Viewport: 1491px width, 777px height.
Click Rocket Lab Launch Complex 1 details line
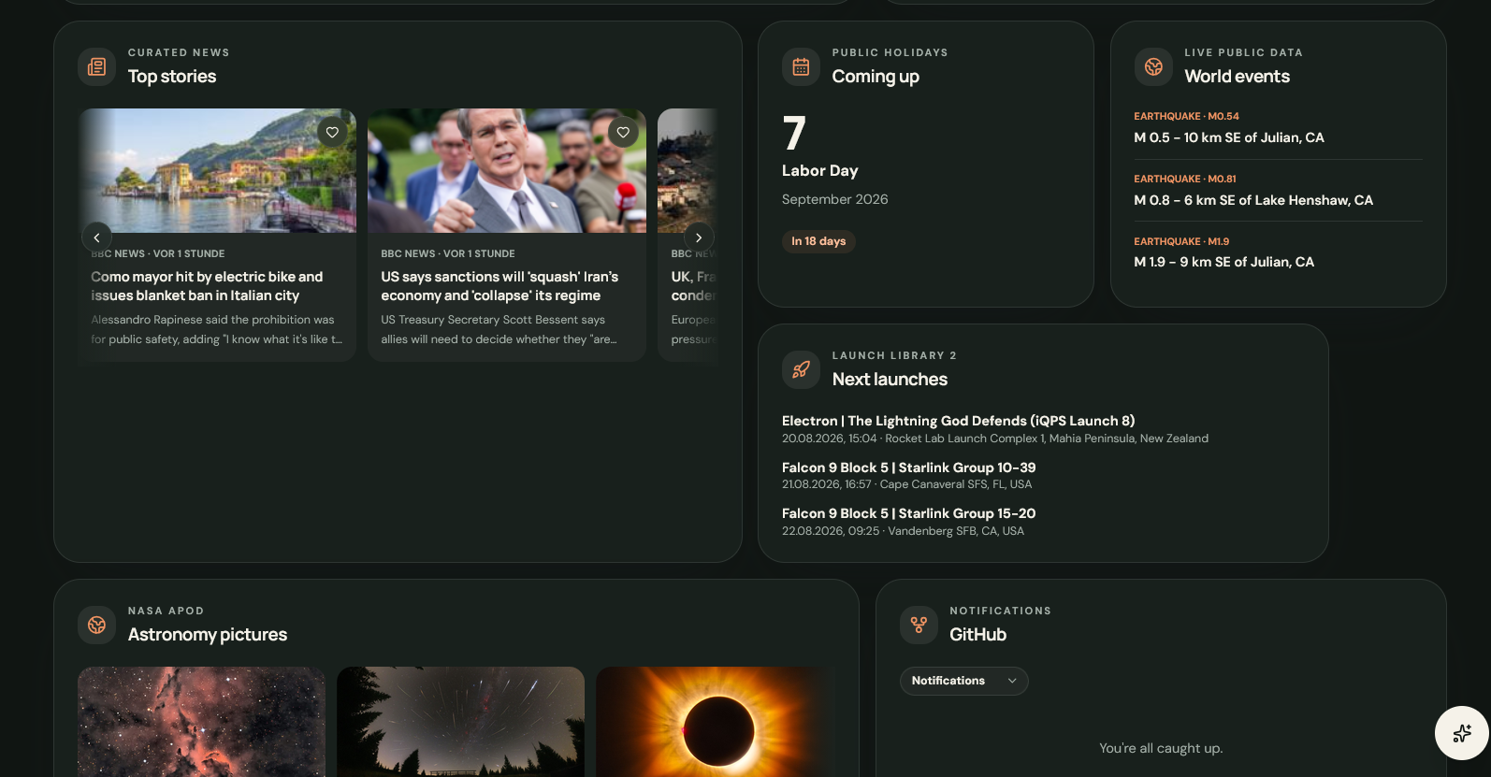[x=995, y=439]
